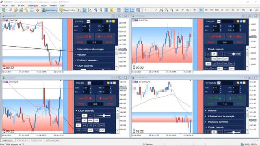Open the DAX30 symbol dropdown
This screenshot has height=146, width=260.
coord(88,21)
